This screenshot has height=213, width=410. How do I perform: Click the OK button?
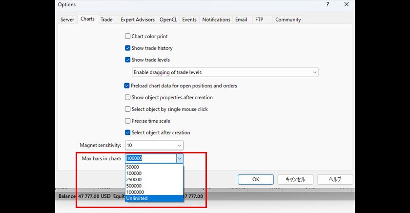(x=255, y=179)
